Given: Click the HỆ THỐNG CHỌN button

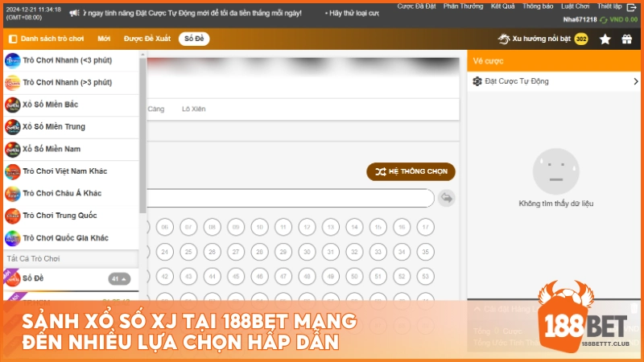Looking at the screenshot, I should (411, 171).
